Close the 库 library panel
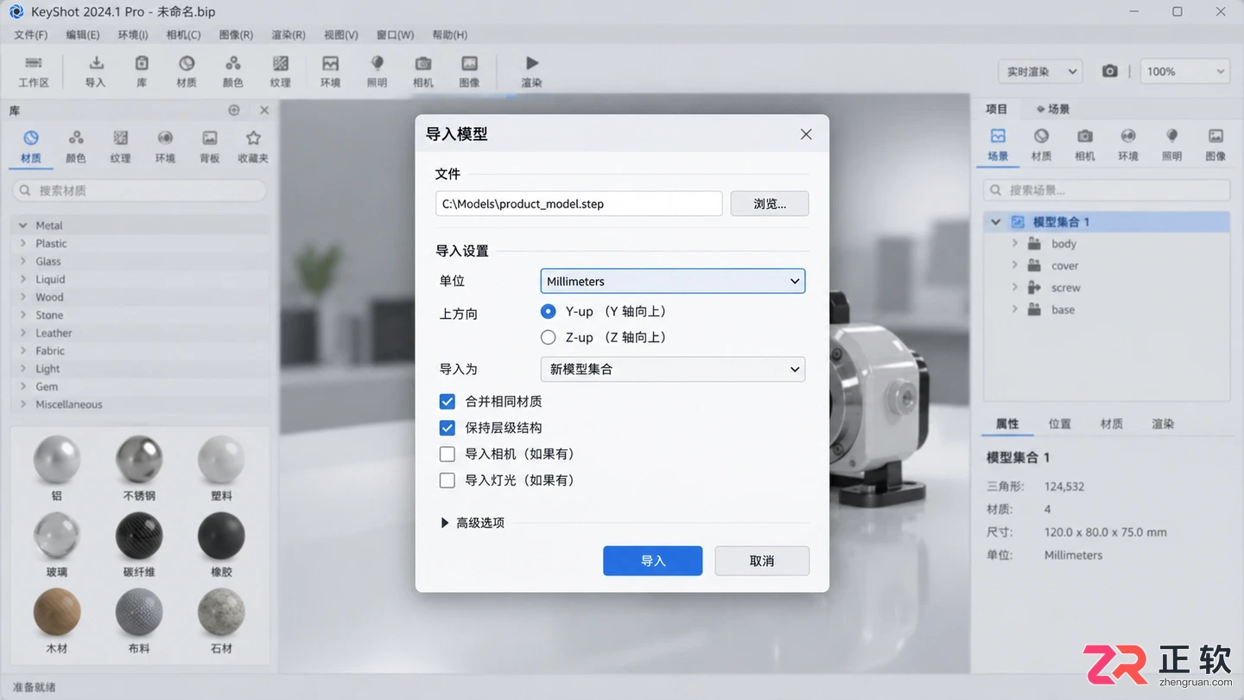 click(x=264, y=111)
